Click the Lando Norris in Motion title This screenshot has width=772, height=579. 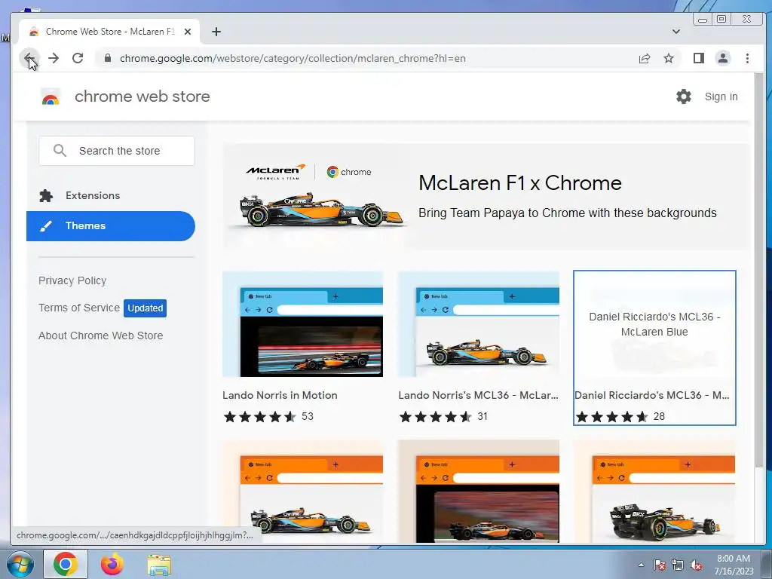click(280, 395)
